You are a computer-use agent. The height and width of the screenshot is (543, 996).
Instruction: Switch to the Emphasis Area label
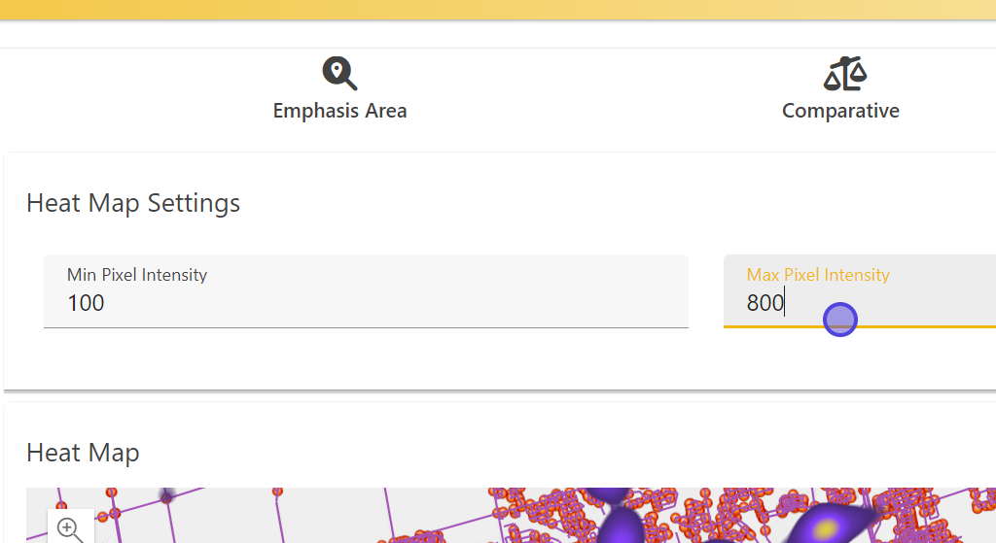click(339, 111)
